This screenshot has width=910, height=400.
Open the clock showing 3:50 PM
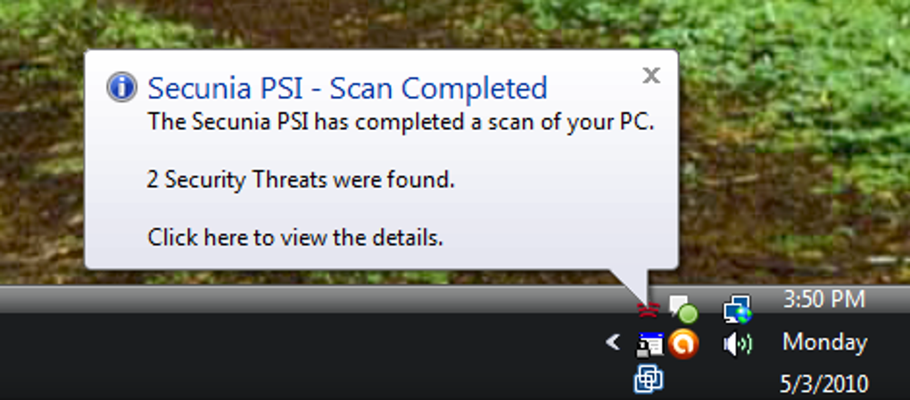tap(823, 299)
